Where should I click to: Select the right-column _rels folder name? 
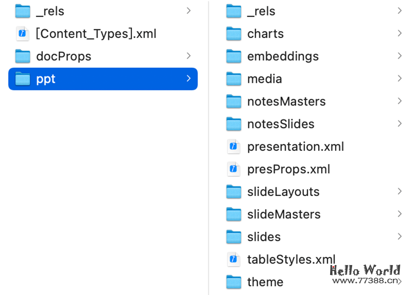[261, 11]
